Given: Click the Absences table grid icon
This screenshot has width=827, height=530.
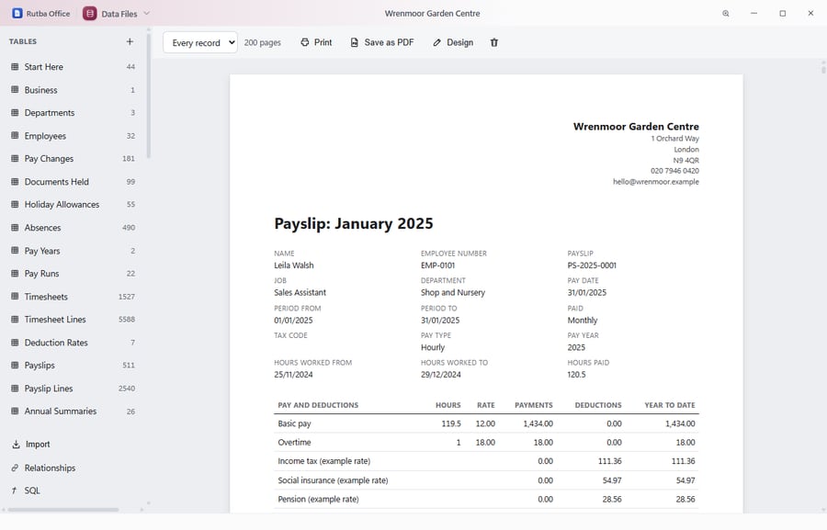Looking at the screenshot, I should click(x=15, y=227).
